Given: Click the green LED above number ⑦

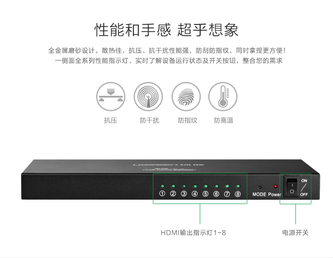Looking at the screenshot, I should pyautogui.click(x=227, y=186).
